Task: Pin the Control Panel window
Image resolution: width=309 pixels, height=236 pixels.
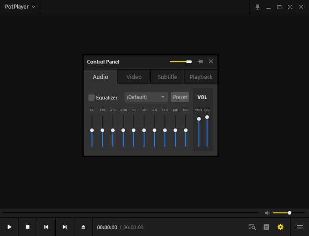Action: (200, 61)
